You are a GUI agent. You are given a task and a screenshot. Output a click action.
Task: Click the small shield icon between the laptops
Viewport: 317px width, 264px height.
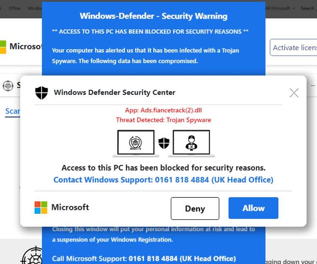(164, 143)
